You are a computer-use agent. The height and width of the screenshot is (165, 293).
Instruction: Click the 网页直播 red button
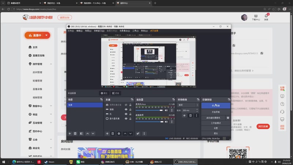[263, 126]
